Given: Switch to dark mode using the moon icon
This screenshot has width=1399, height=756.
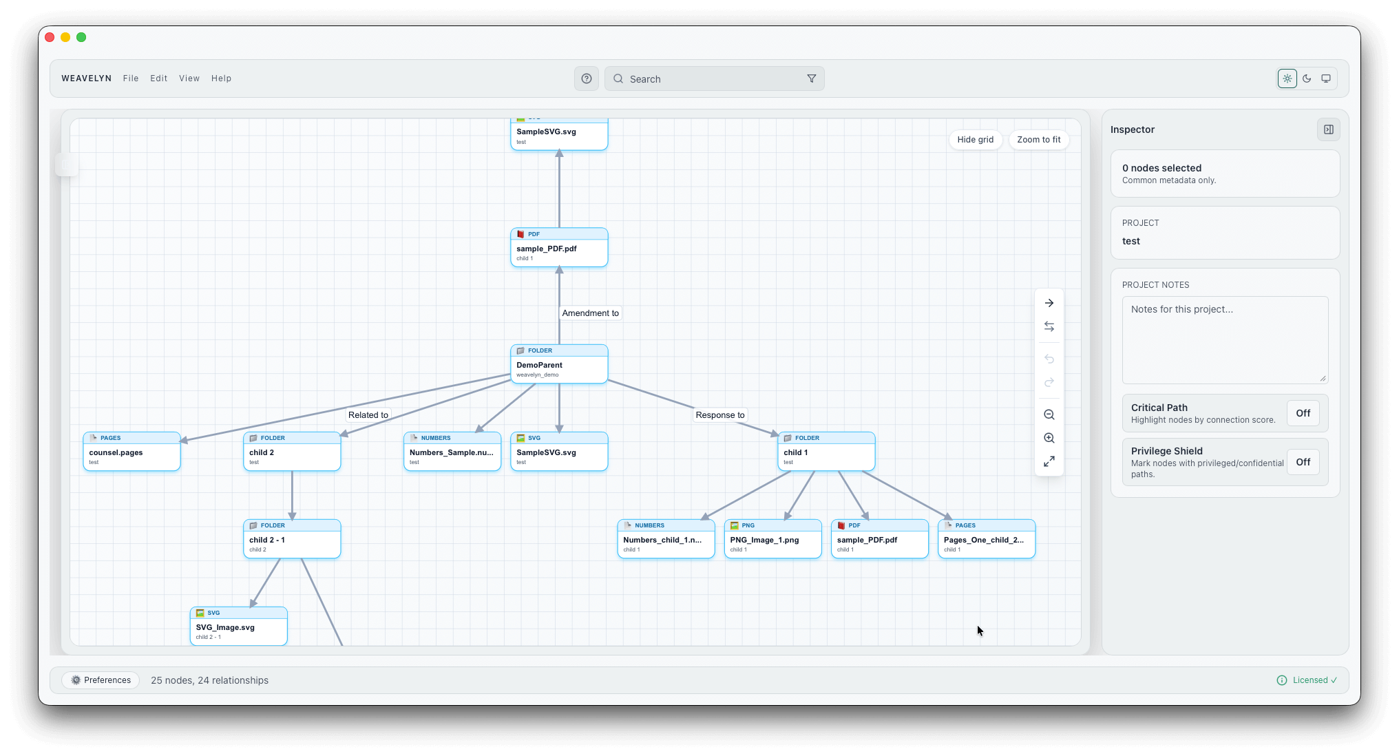Looking at the screenshot, I should 1307,78.
